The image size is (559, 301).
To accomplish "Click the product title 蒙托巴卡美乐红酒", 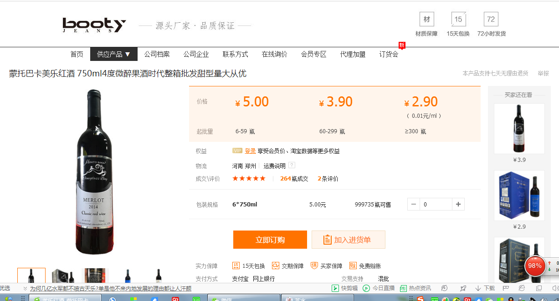I will 128,74.
